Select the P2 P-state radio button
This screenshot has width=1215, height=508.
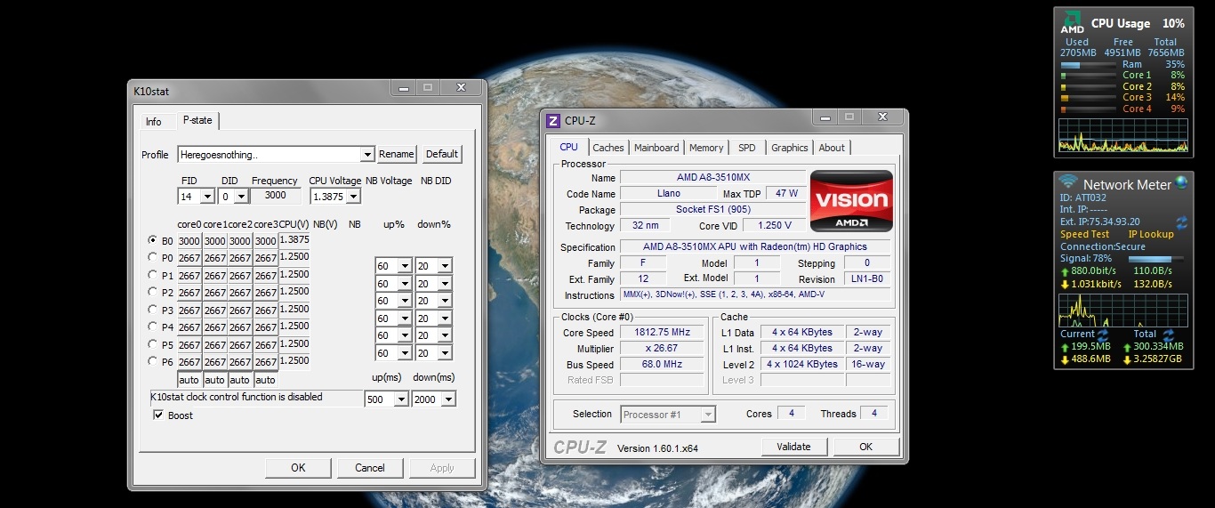(153, 292)
